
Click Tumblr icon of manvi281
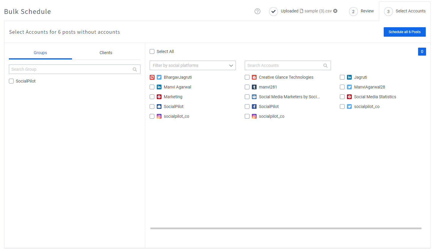click(254, 87)
